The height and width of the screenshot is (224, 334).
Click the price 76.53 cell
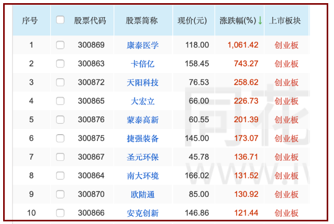199,82
